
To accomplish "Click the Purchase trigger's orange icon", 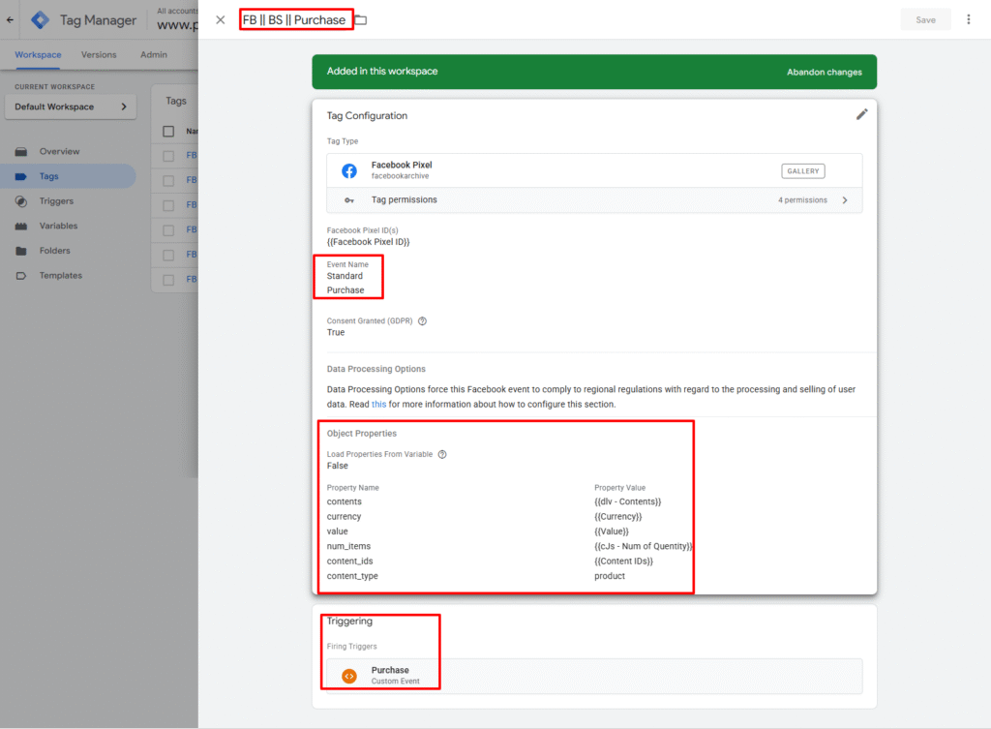I will coord(348,676).
